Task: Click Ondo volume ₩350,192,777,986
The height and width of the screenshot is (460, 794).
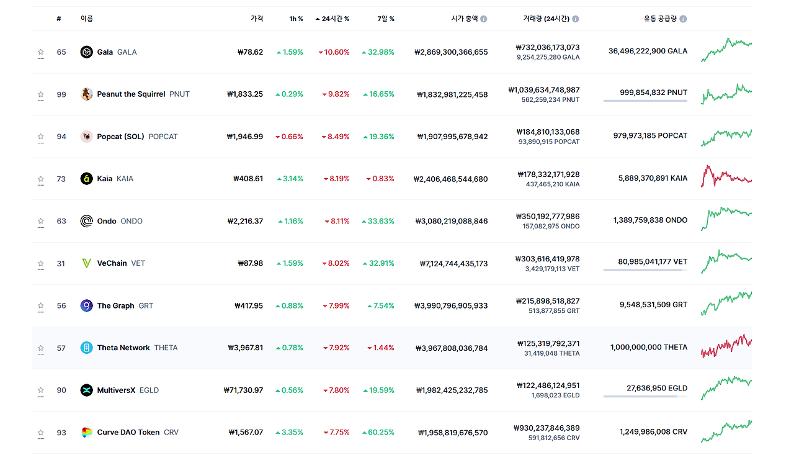Action: tap(548, 216)
